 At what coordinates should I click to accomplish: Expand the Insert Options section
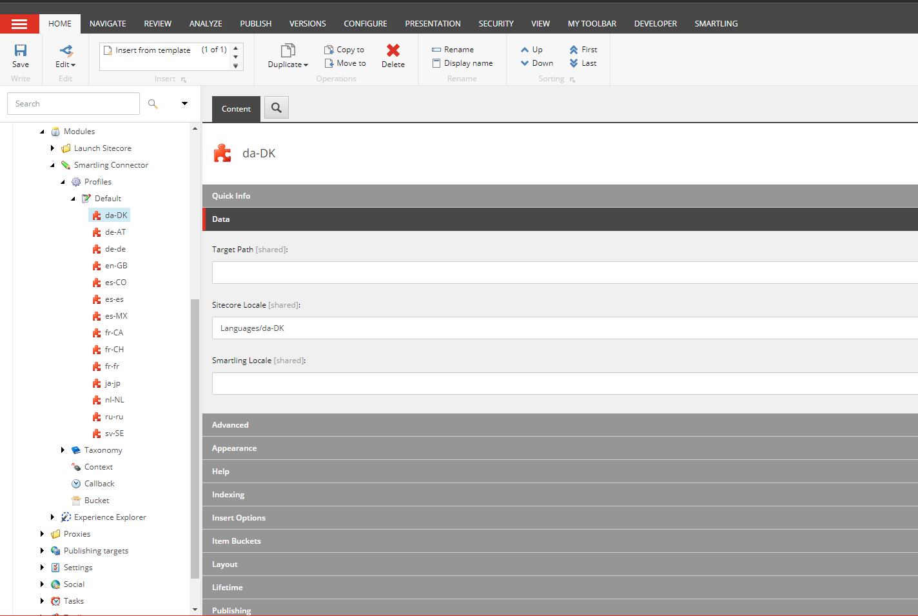560,518
